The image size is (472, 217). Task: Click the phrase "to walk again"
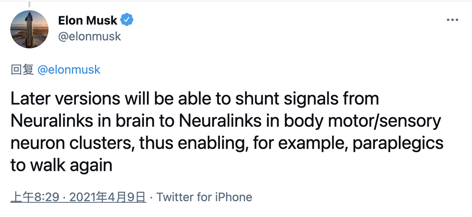tap(61, 165)
